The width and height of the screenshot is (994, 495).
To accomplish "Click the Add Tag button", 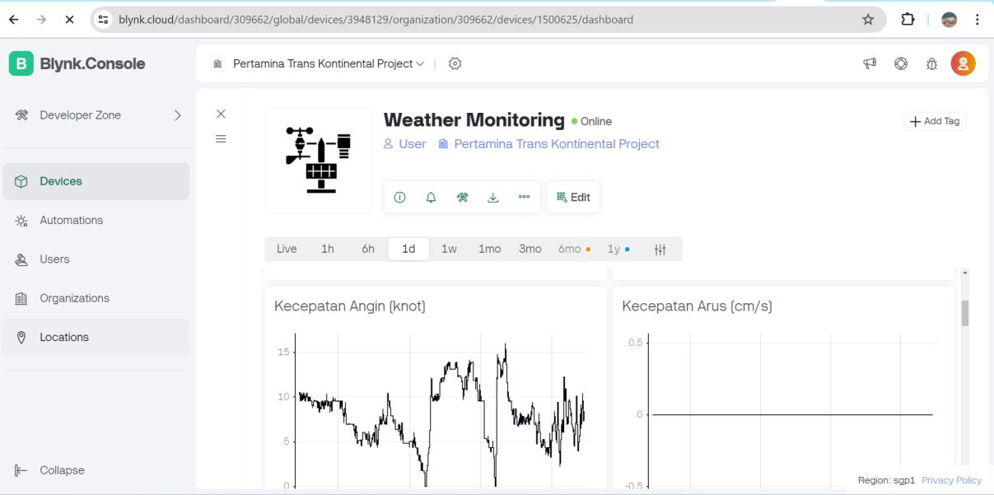I will click(x=935, y=121).
